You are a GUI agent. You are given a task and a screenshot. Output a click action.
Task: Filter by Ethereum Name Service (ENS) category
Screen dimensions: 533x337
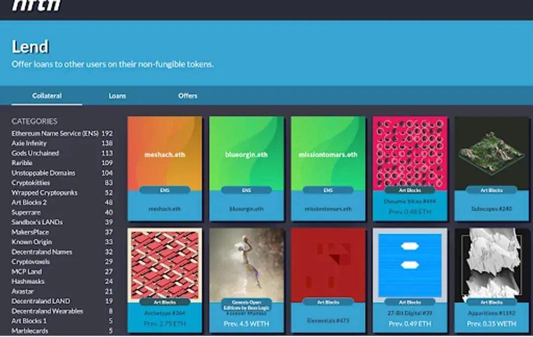tap(55, 133)
